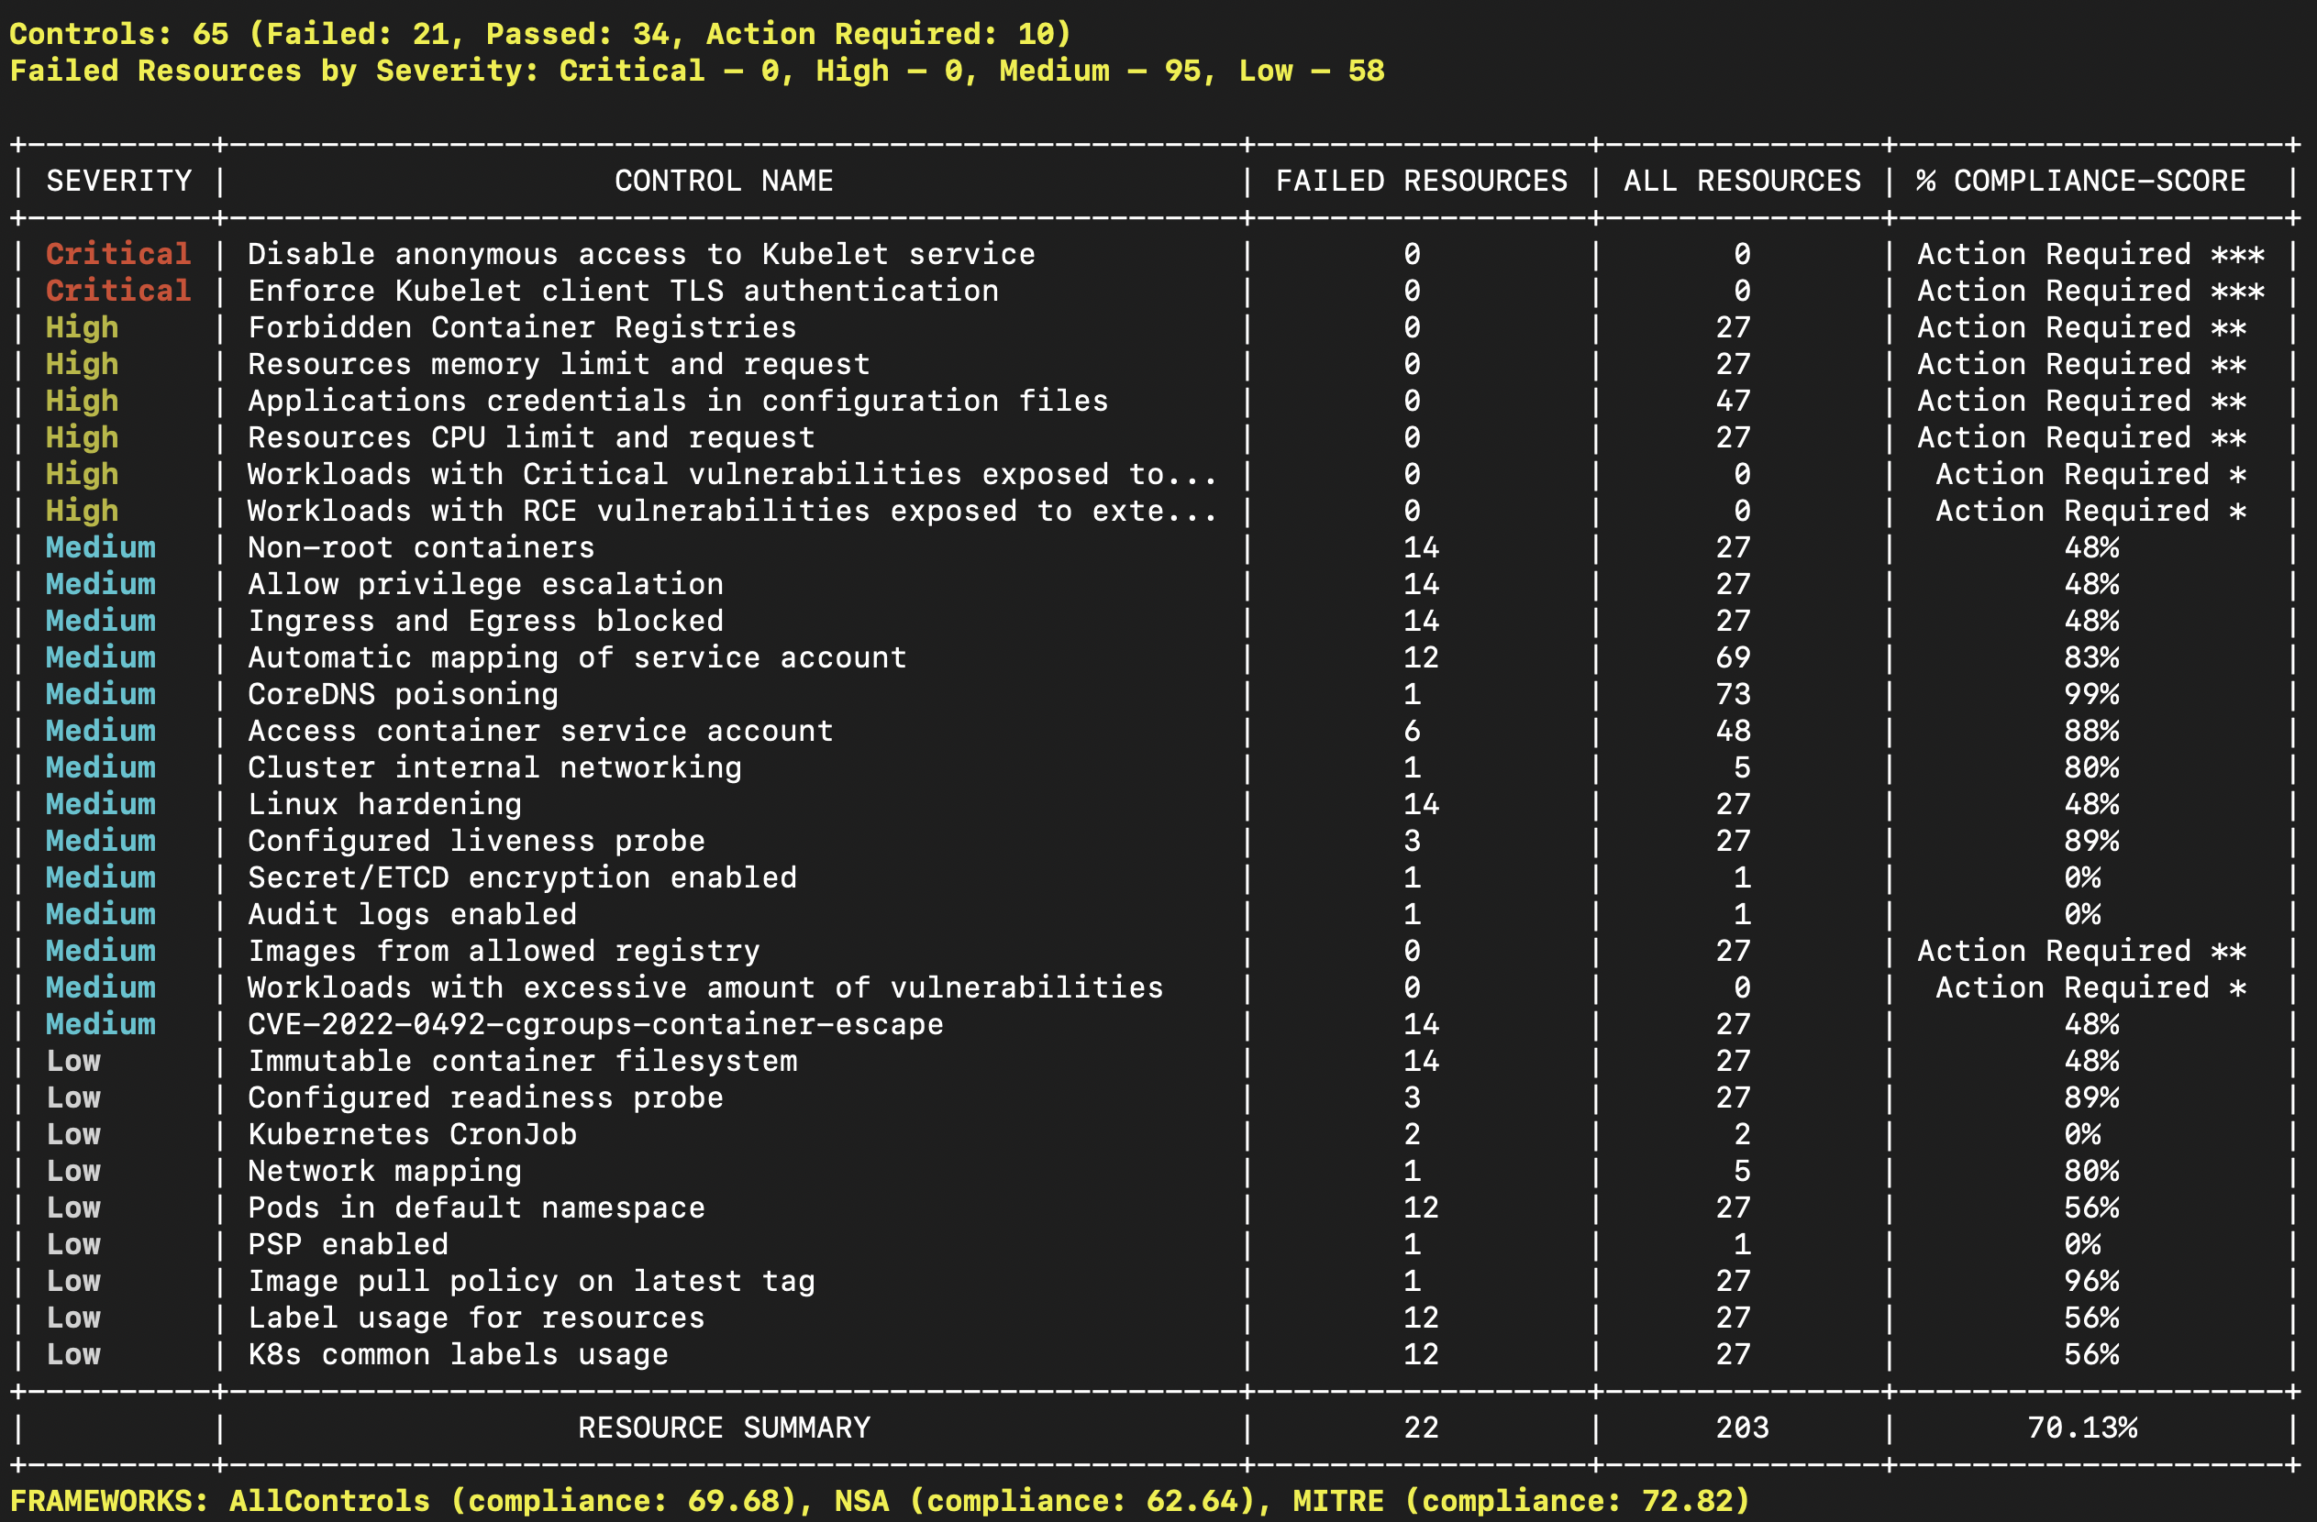2317x1522 pixels.
Task: Click 'CVE-2022-0492-cgroups-container-escape' control name
Action: (x=594, y=1025)
